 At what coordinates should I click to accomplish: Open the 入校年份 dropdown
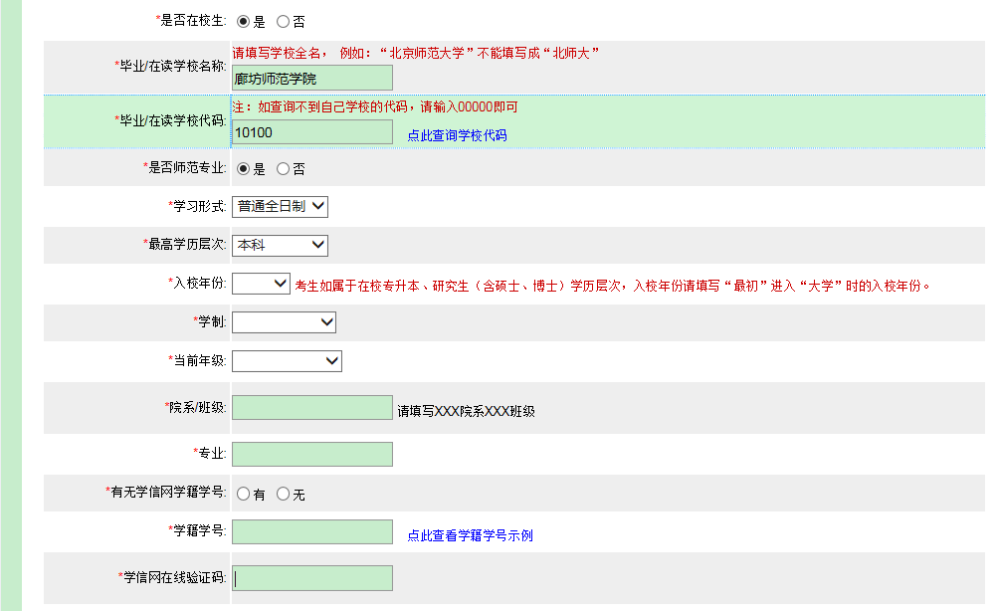[261, 283]
